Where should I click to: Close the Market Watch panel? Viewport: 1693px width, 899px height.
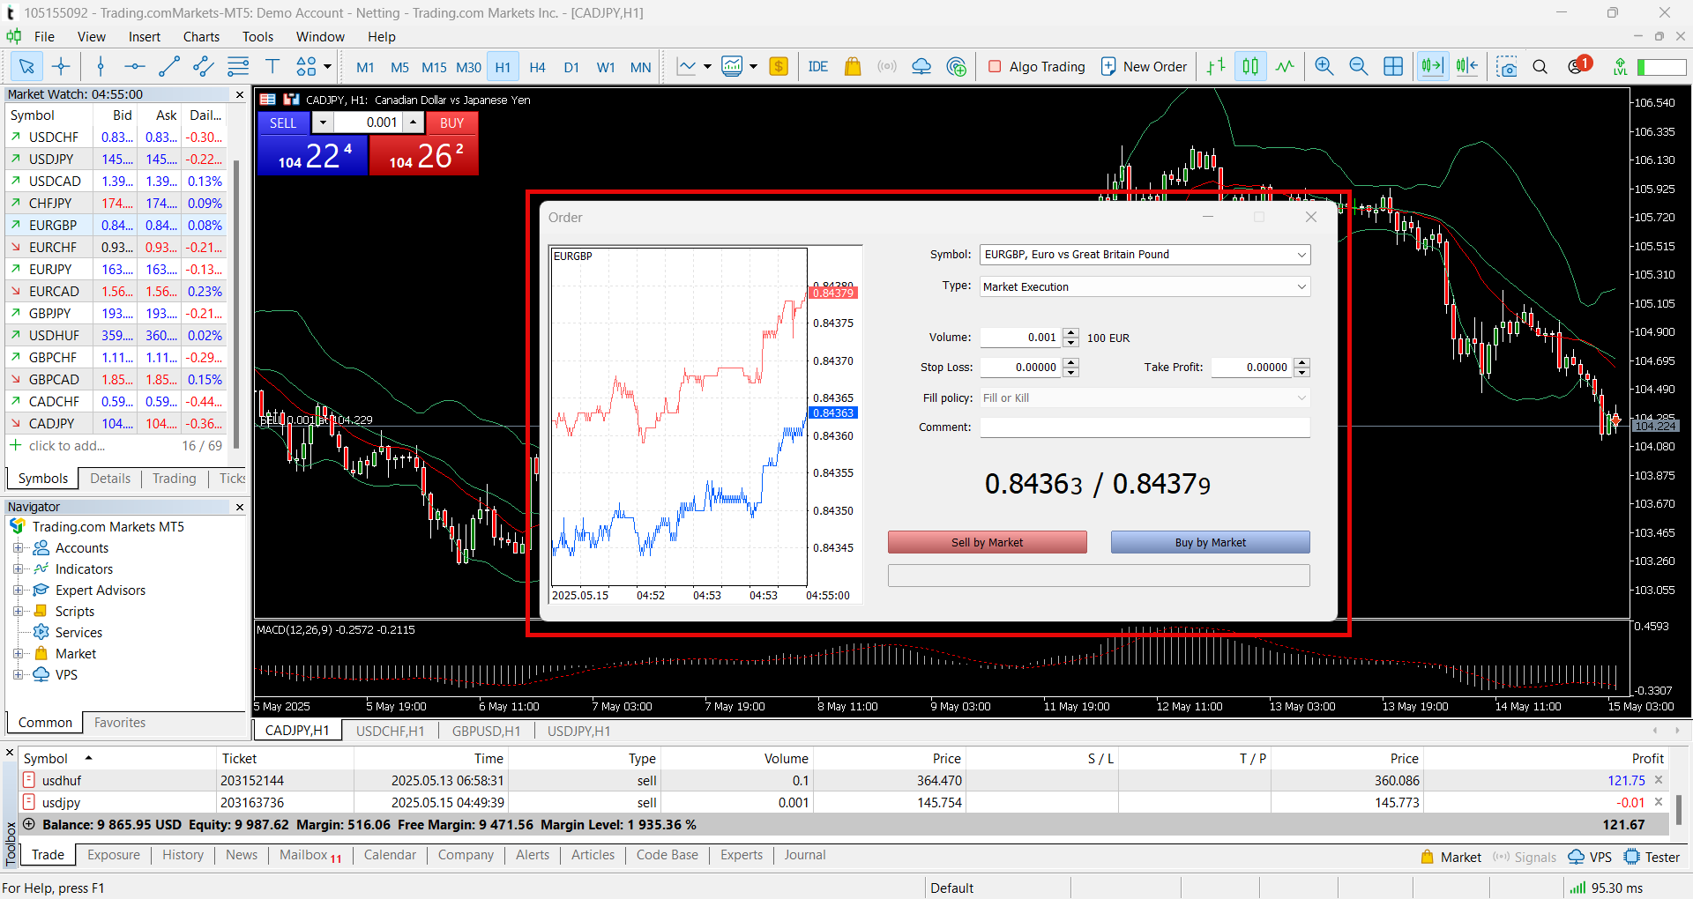coord(239,94)
